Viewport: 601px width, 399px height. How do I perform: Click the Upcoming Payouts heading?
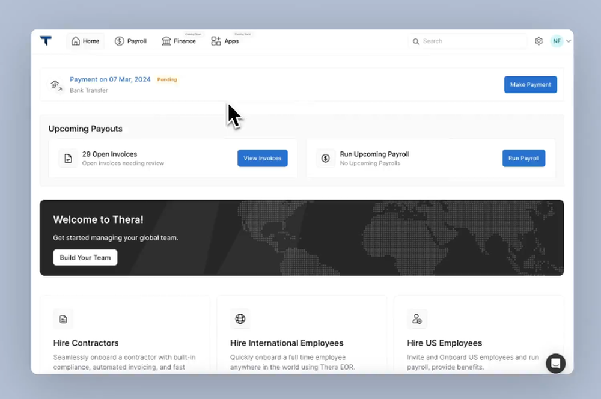85,129
